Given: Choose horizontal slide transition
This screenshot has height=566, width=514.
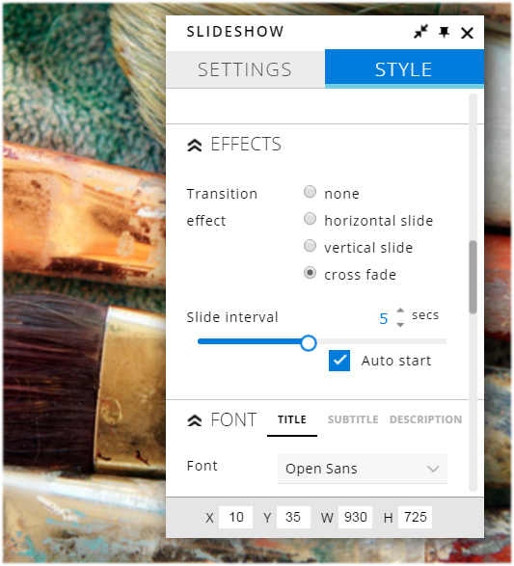Looking at the screenshot, I should (310, 219).
